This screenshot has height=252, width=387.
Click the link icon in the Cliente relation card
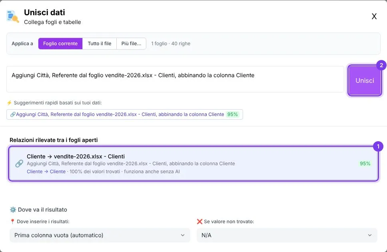click(19, 164)
